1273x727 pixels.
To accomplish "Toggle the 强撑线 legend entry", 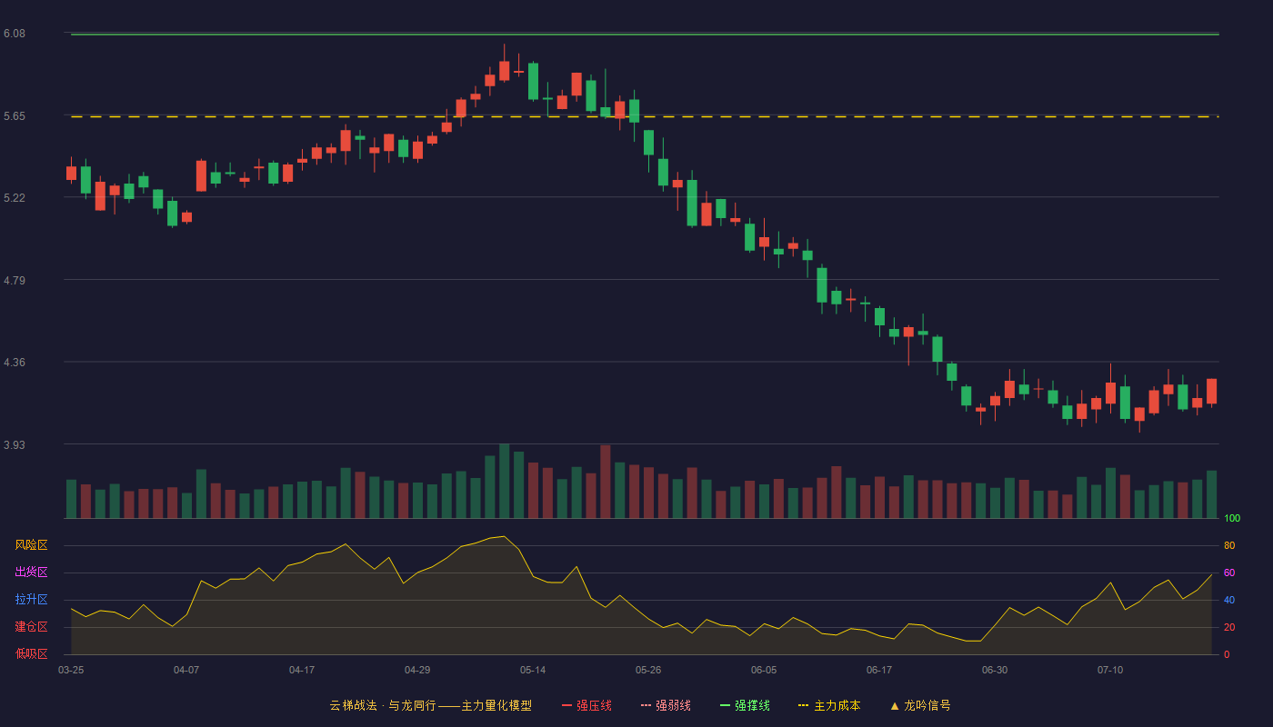I will coord(745,705).
